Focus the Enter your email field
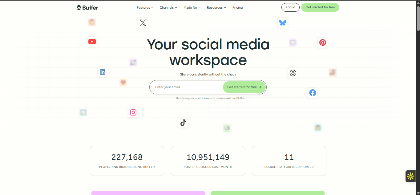 pos(186,87)
